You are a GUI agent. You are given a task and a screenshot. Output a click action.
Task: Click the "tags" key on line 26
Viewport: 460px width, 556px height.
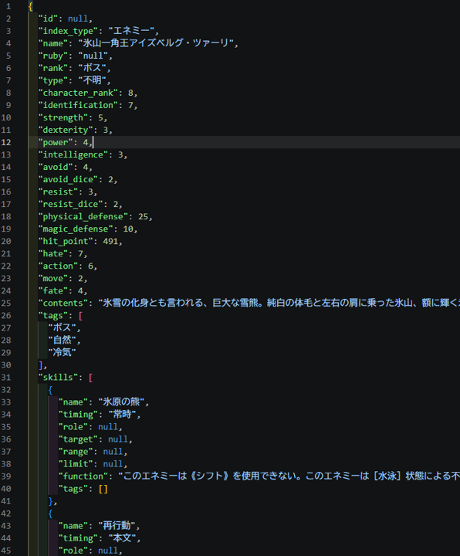click(x=52, y=316)
